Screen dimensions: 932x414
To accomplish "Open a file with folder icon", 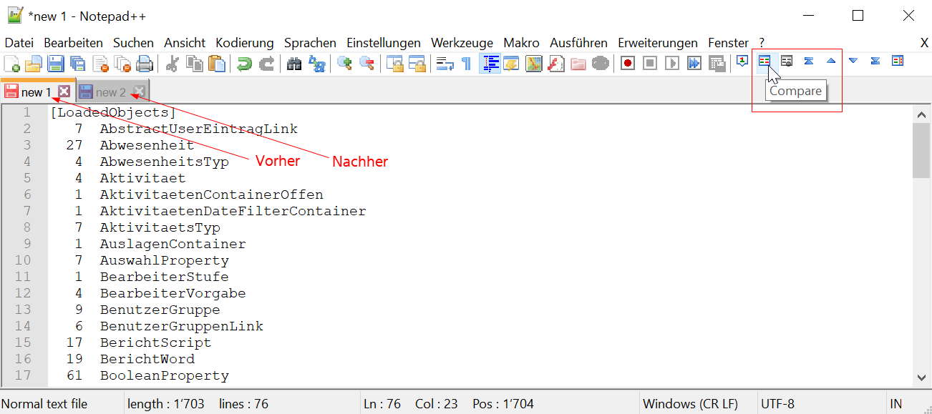I will click(33, 64).
